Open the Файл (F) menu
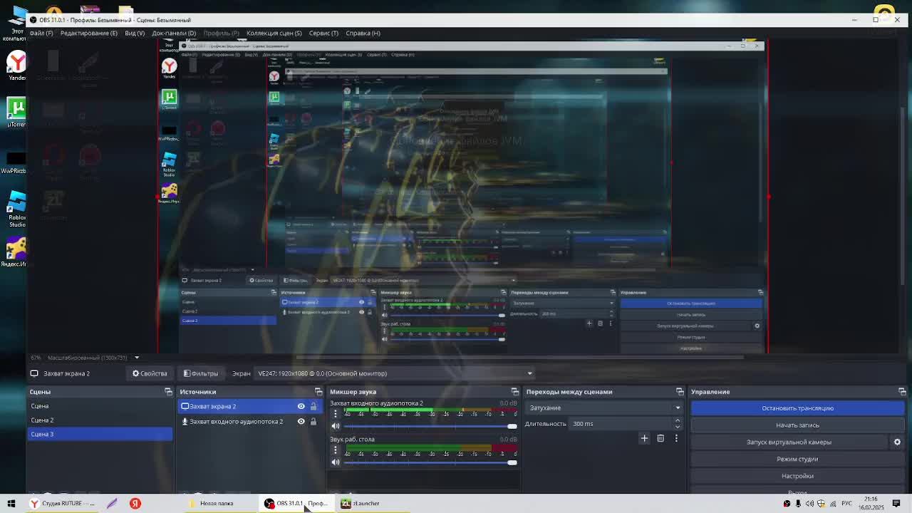The width and height of the screenshot is (912, 513). click(x=41, y=33)
